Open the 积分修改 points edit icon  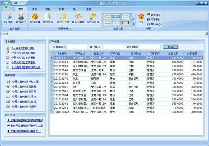[48, 16]
